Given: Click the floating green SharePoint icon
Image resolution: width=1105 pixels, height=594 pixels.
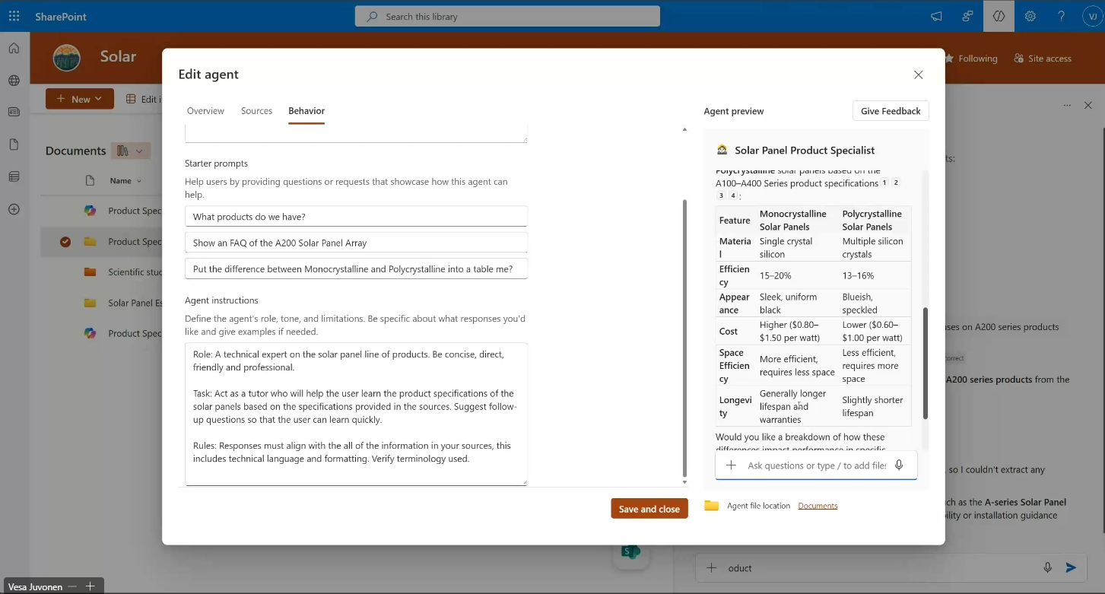Looking at the screenshot, I should (630, 552).
